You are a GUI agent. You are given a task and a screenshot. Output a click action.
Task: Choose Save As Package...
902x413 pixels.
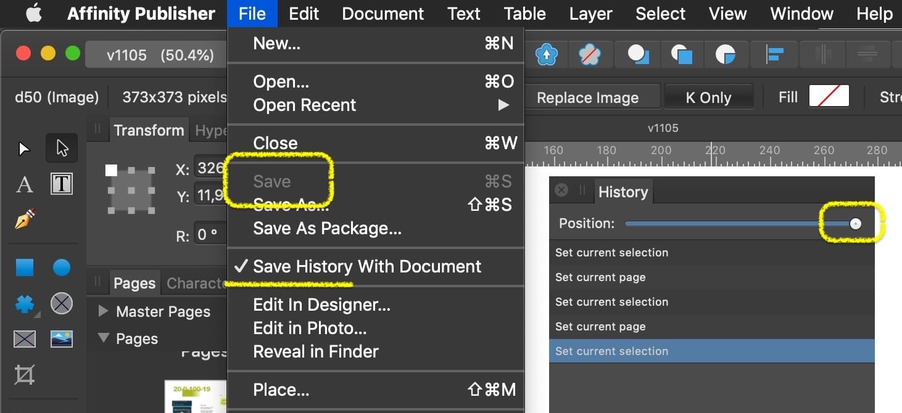pyautogui.click(x=376, y=229)
